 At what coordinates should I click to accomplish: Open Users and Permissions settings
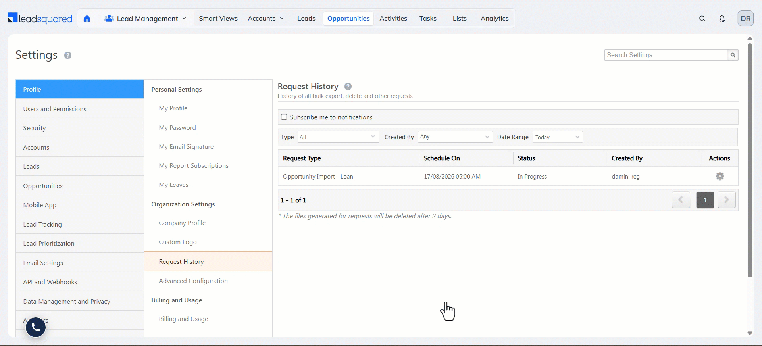[x=80, y=109]
